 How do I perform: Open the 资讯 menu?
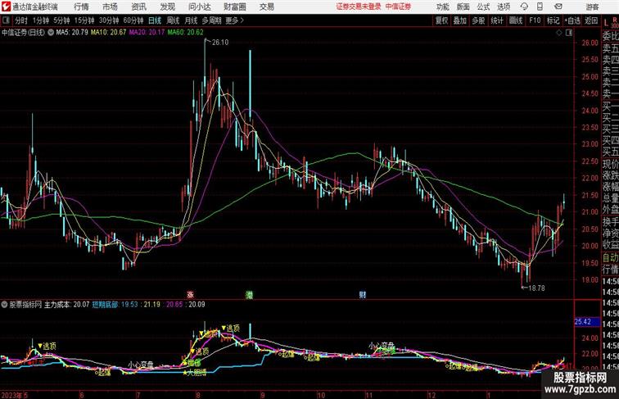(138, 7)
